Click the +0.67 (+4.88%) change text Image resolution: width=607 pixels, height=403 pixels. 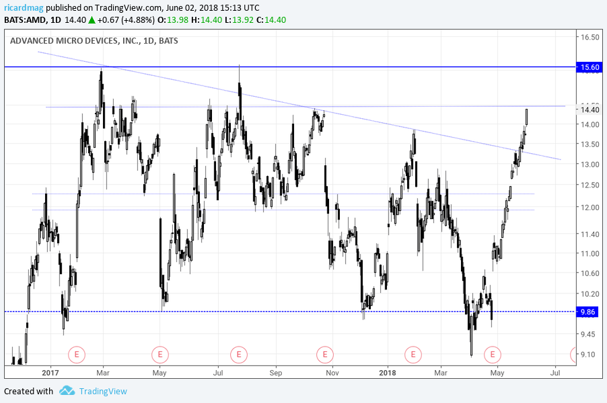pyautogui.click(x=126, y=19)
